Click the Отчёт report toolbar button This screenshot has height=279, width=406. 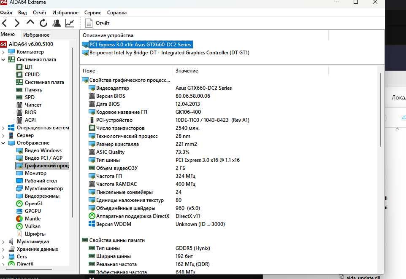pyautogui.click(x=97, y=23)
